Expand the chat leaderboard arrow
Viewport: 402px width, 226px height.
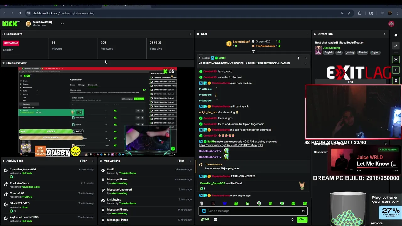[x=253, y=51]
